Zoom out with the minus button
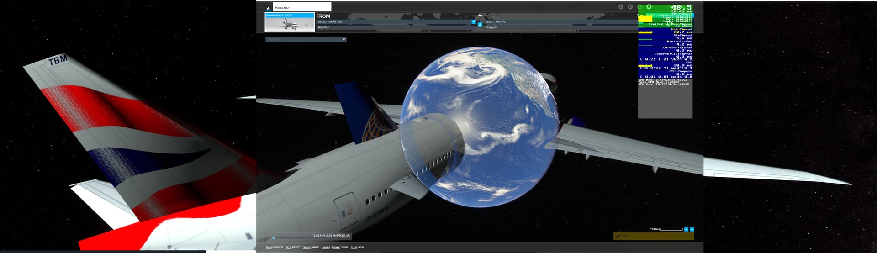 [686, 229]
